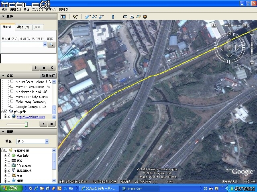Expand the blue link tree node
The width and height of the screenshot is (257, 192).
(x=5, y=116)
